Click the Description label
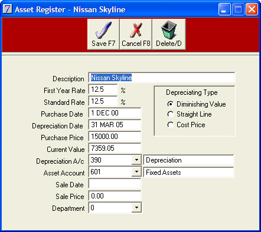This screenshot has height=232, width=261. pos(68,79)
